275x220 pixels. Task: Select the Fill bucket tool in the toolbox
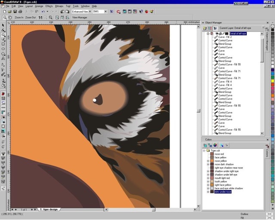click(3, 86)
